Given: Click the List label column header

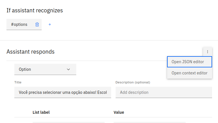Looking at the screenshot, I should click(x=41, y=112).
